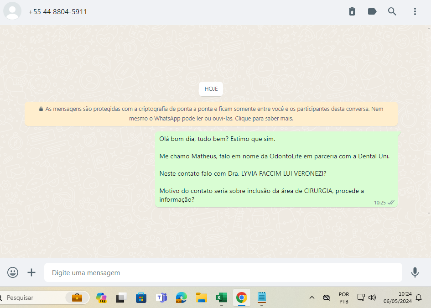Open the three-dot chat menu
The height and width of the screenshot is (308, 431).
click(x=415, y=11)
